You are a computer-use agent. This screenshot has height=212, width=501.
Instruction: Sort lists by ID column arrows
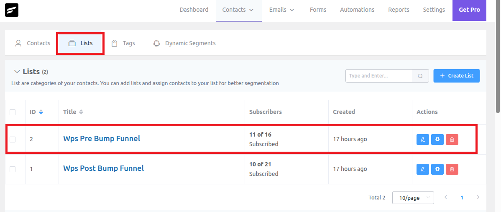tap(41, 112)
